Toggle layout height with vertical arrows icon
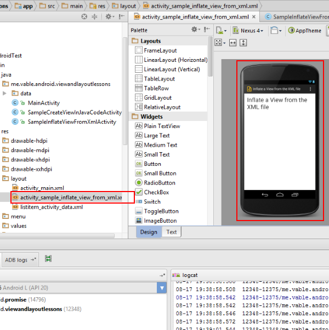The height and width of the screenshot is (330, 329). (x=243, y=43)
